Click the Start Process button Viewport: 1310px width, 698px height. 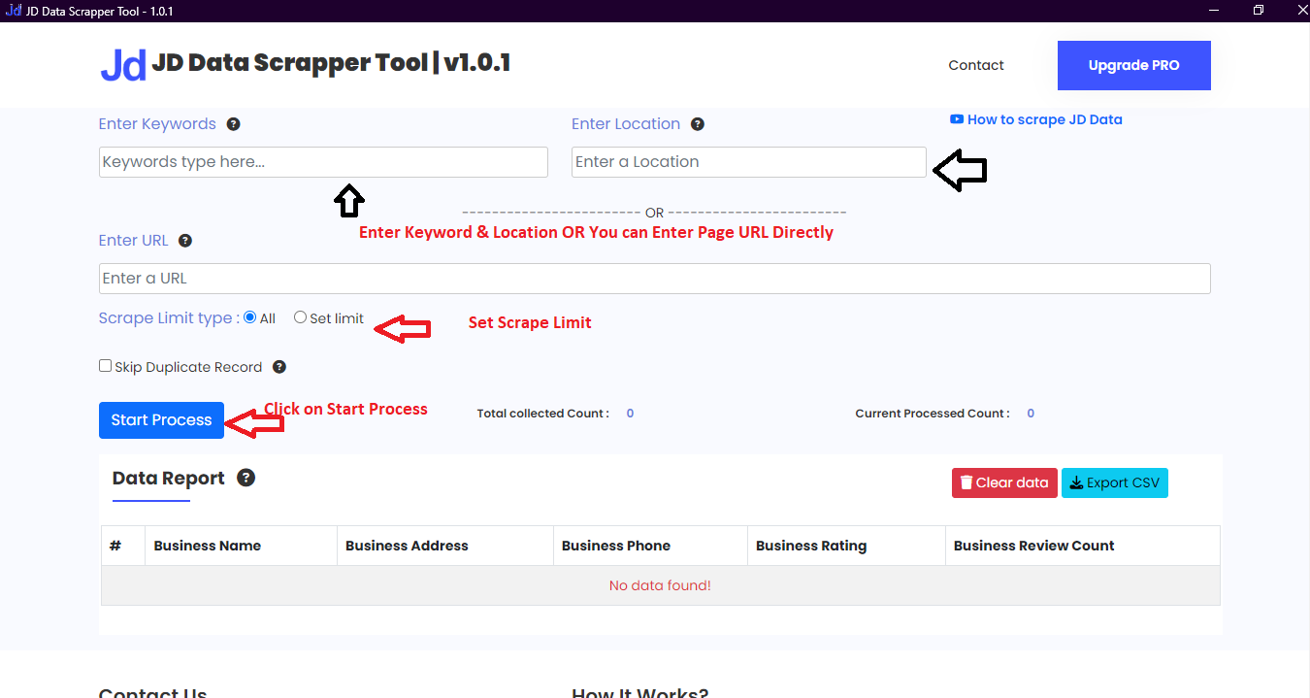pyautogui.click(x=161, y=420)
